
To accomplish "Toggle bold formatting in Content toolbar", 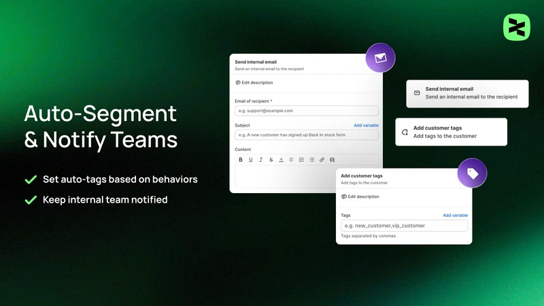I will click(241, 160).
